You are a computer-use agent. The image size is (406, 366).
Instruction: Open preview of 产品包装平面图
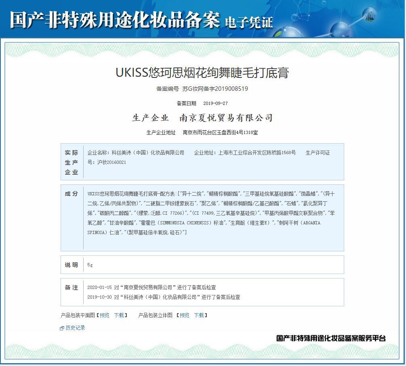[x=105, y=315]
